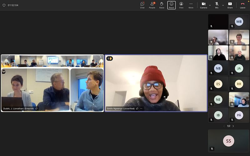
Task: Show the People participants list
Action: pyautogui.click(x=152, y=5)
